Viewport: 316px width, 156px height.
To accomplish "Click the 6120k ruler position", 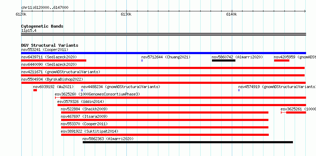I will pos(21,14).
